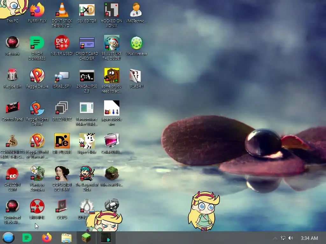This screenshot has height=244, width=326.
Task: Click the 2PACALYPSE 2.3 console icon
Action: pyautogui.click(x=87, y=81)
